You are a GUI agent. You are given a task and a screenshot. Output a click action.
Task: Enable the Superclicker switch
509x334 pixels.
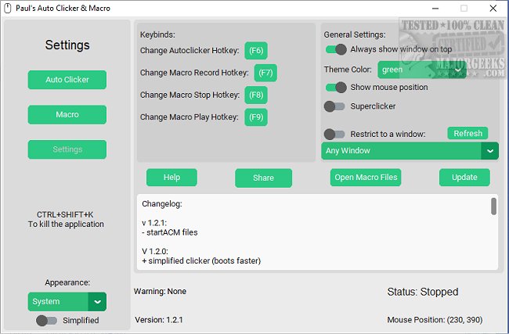[x=334, y=106]
